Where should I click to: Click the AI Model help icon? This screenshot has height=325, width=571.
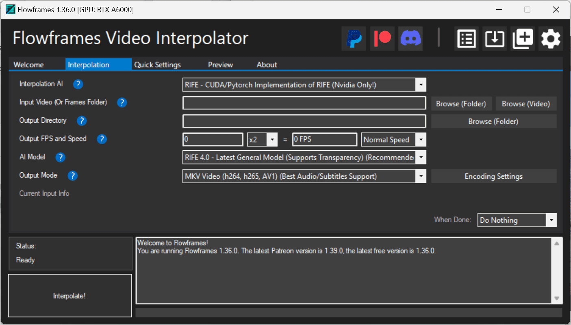coord(60,157)
